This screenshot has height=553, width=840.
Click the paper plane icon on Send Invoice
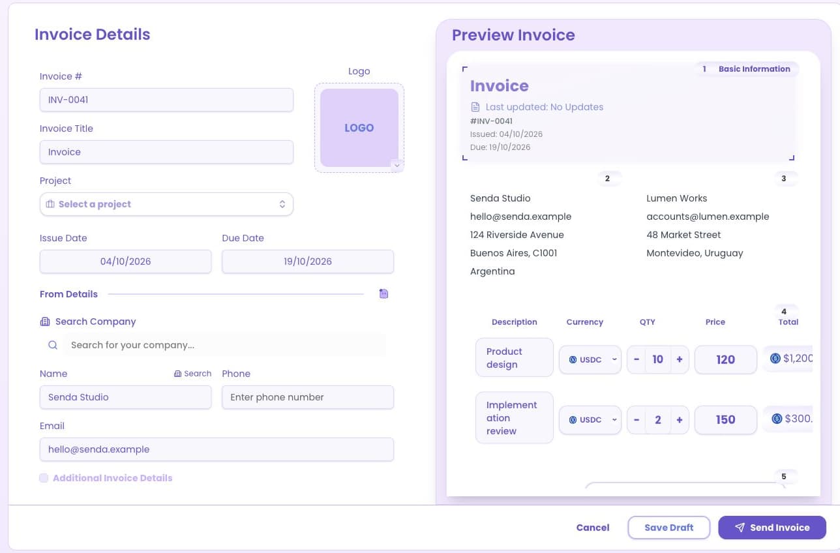[x=740, y=528]
